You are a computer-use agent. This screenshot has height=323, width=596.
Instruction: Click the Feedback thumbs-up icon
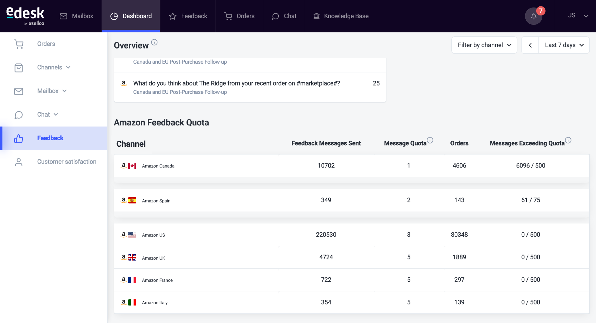19,138
